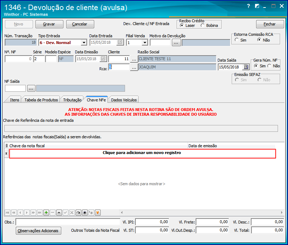The image size is (288, 245).
Task: Save bookmark with asterisk icon
Action: tap(85, 213)
